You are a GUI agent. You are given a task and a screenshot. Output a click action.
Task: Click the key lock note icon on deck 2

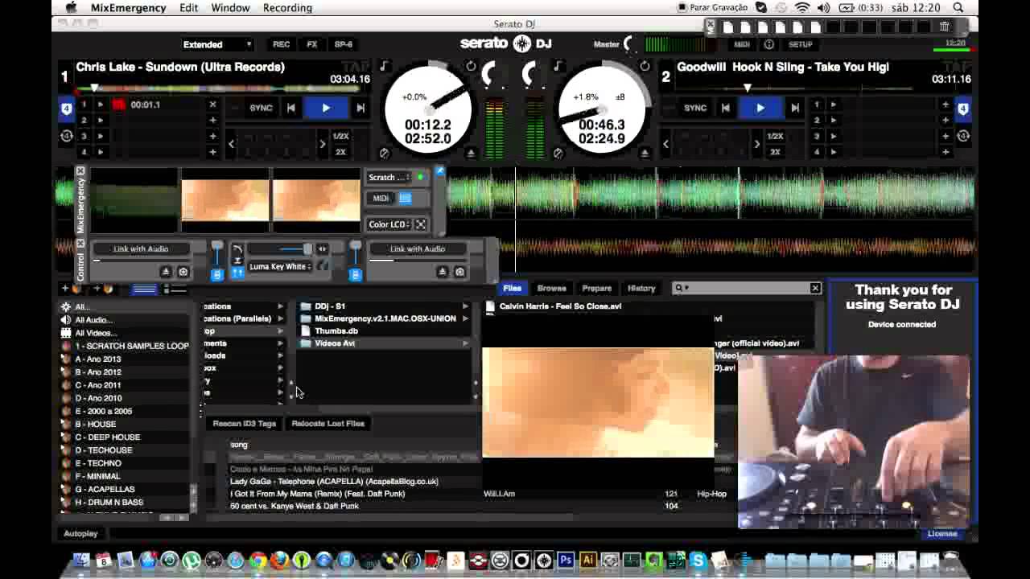pyautogui.click(x=557, y=67)
